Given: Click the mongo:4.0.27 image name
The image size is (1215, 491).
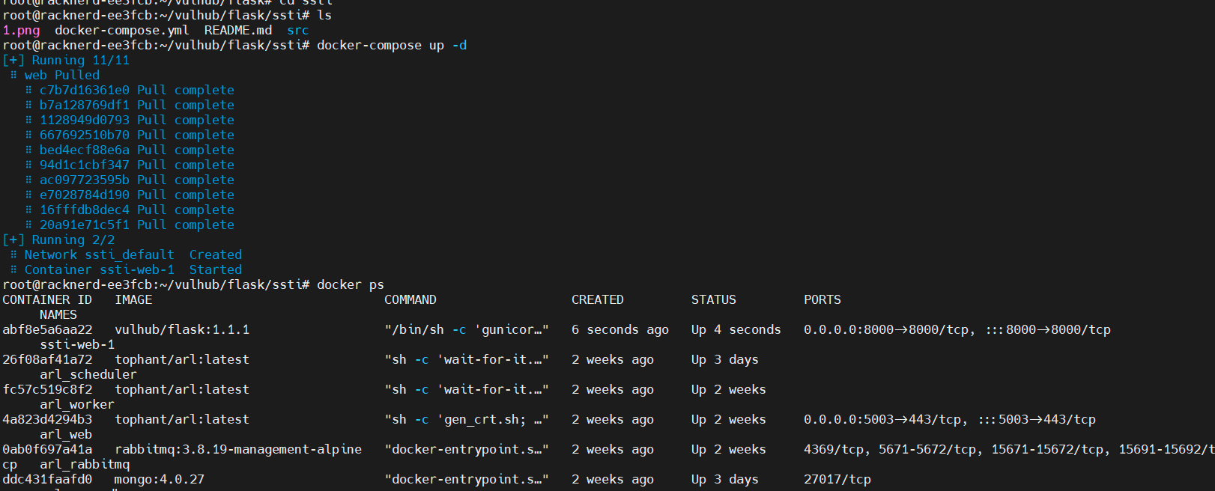Looking at the screenshot, I should click(x=159, y=479).
